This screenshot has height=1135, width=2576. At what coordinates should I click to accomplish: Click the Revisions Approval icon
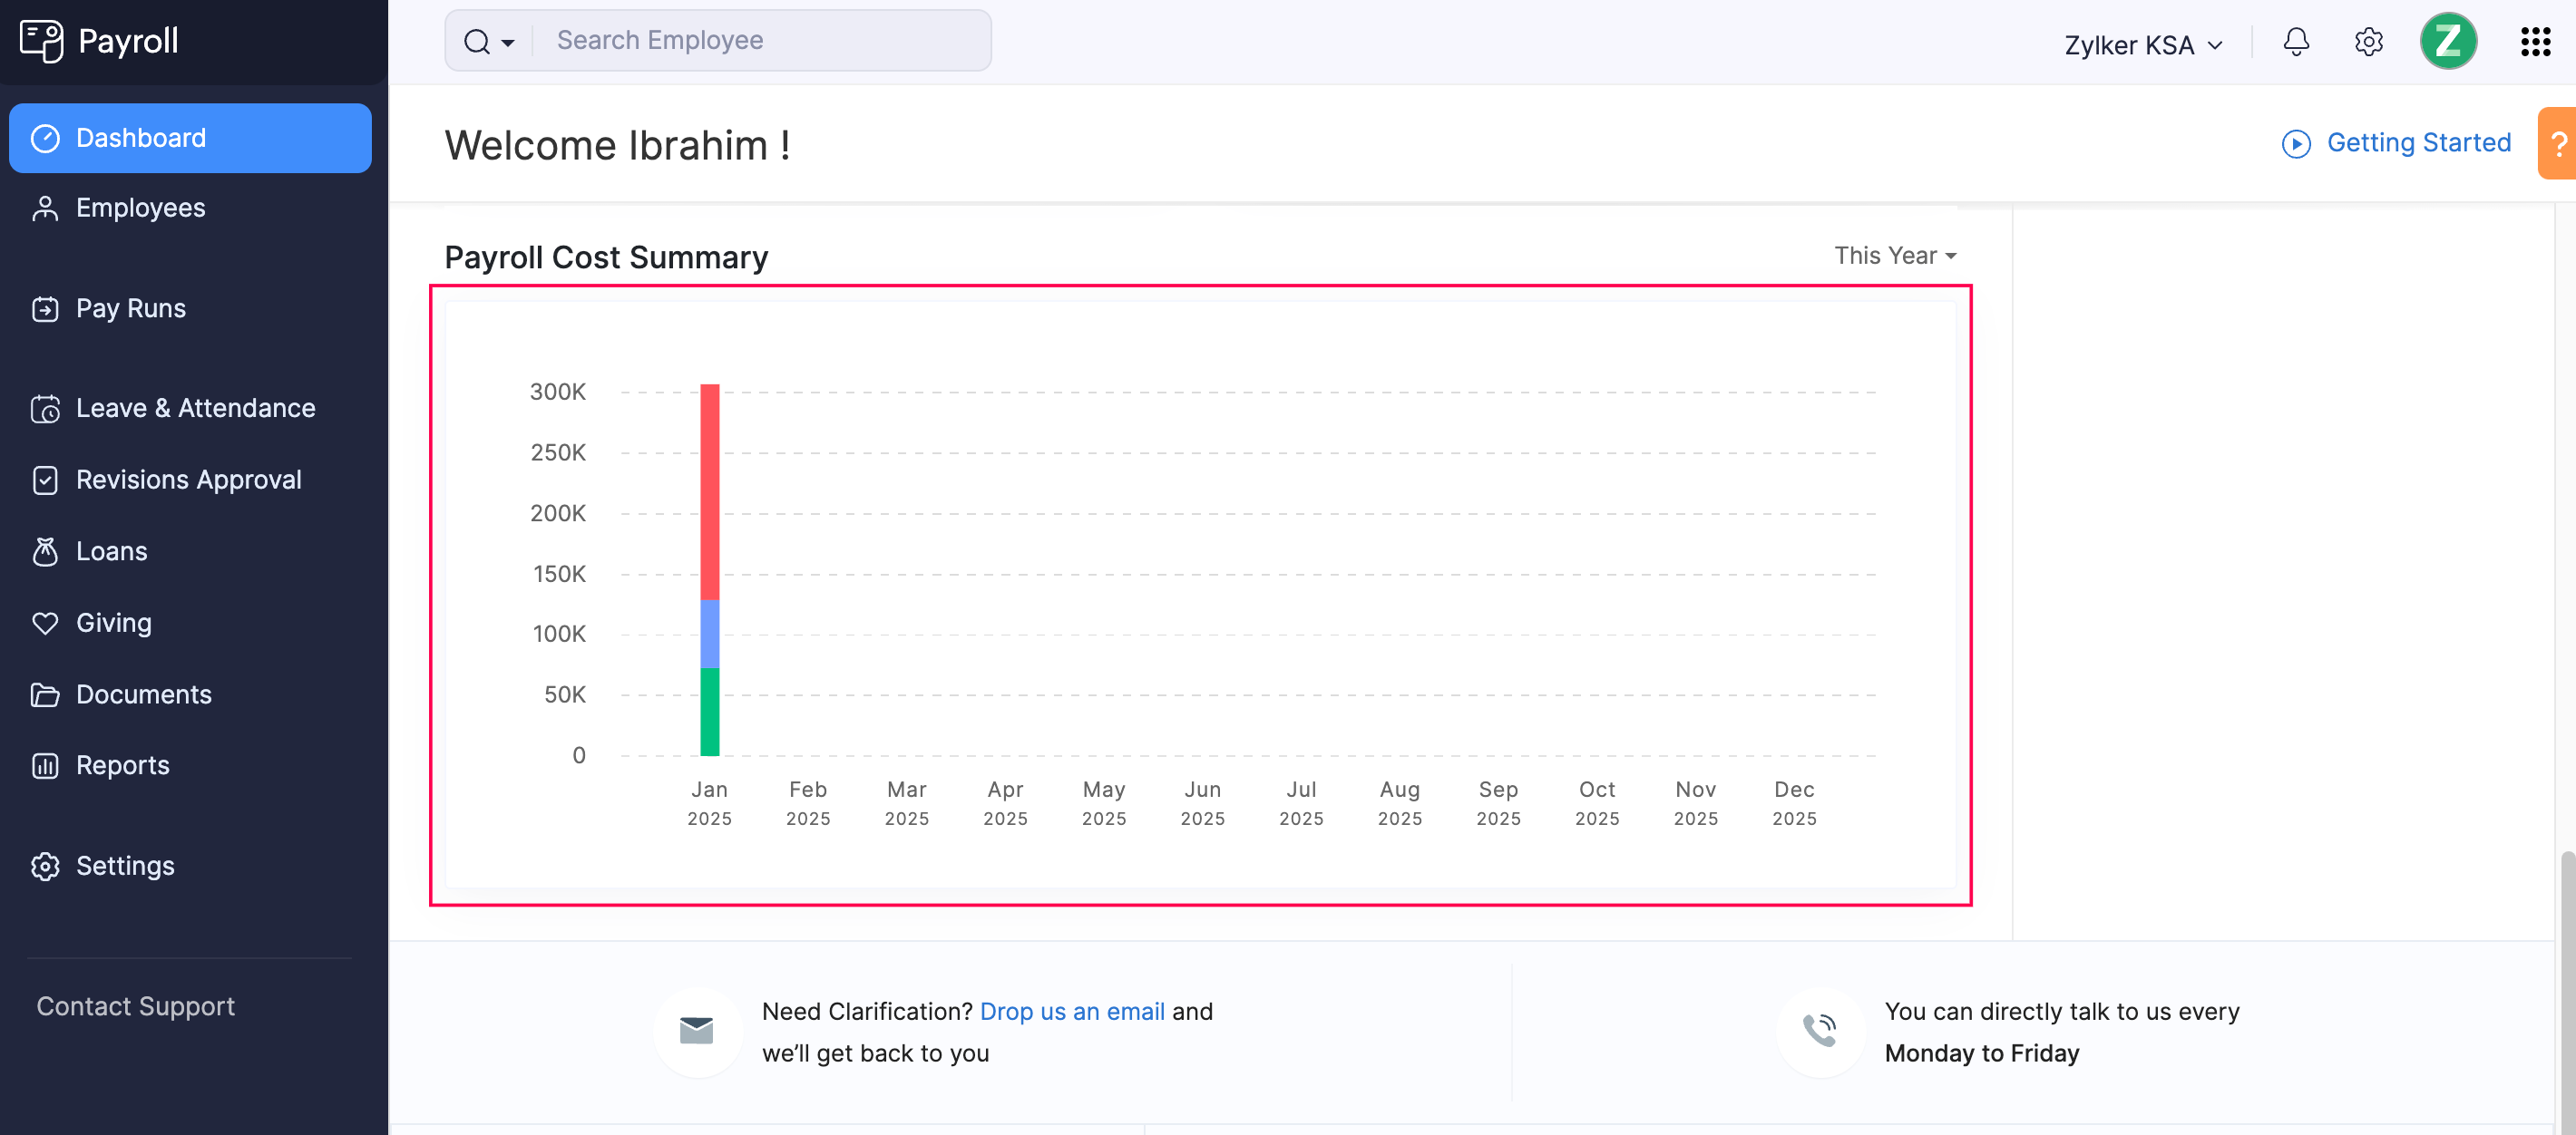[44, 478]
